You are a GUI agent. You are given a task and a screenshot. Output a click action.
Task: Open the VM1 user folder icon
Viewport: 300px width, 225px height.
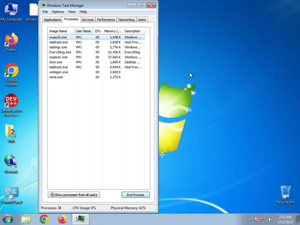11,134
